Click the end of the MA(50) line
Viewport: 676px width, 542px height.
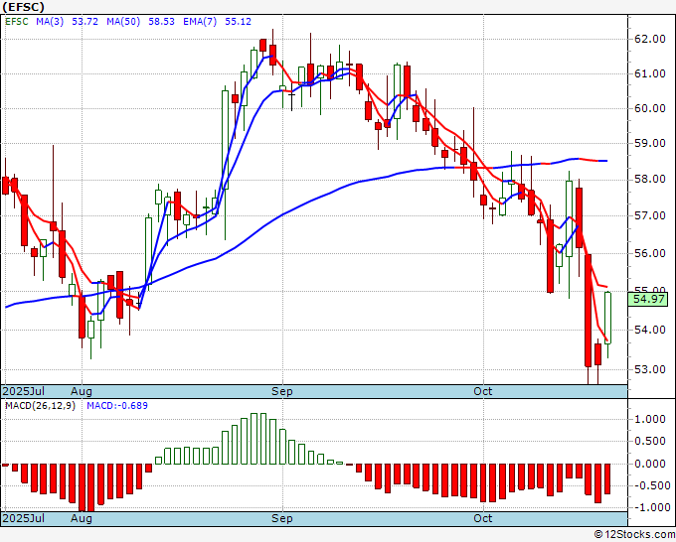(x=606, y=161)
